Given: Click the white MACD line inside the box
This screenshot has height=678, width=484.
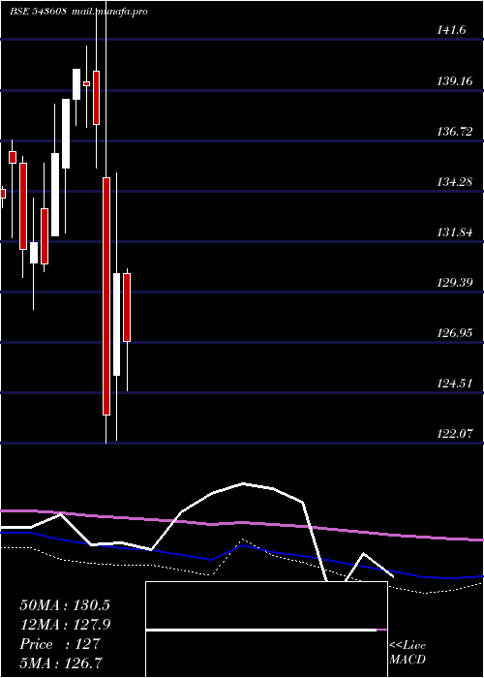Looking at the screenshot, I should [261, 631].
